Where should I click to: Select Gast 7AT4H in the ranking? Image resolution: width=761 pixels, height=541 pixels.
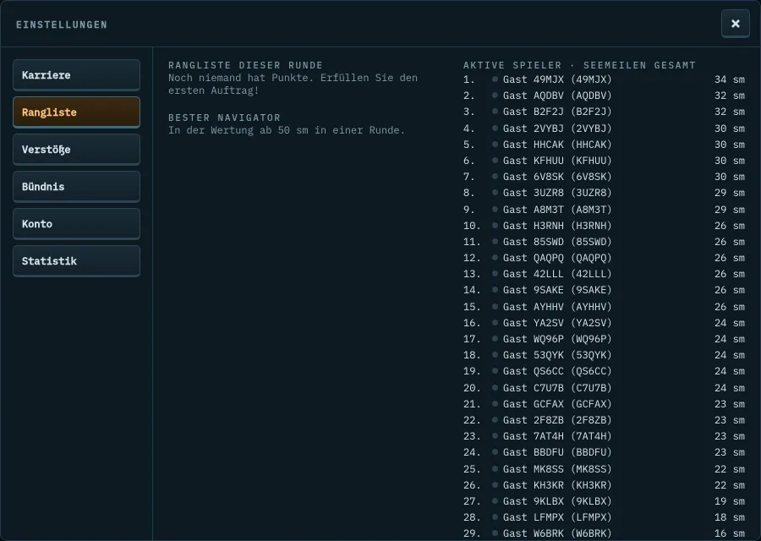click(x=604, y=436)
